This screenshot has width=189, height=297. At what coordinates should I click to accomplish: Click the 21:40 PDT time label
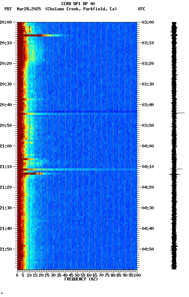point(6,229)
